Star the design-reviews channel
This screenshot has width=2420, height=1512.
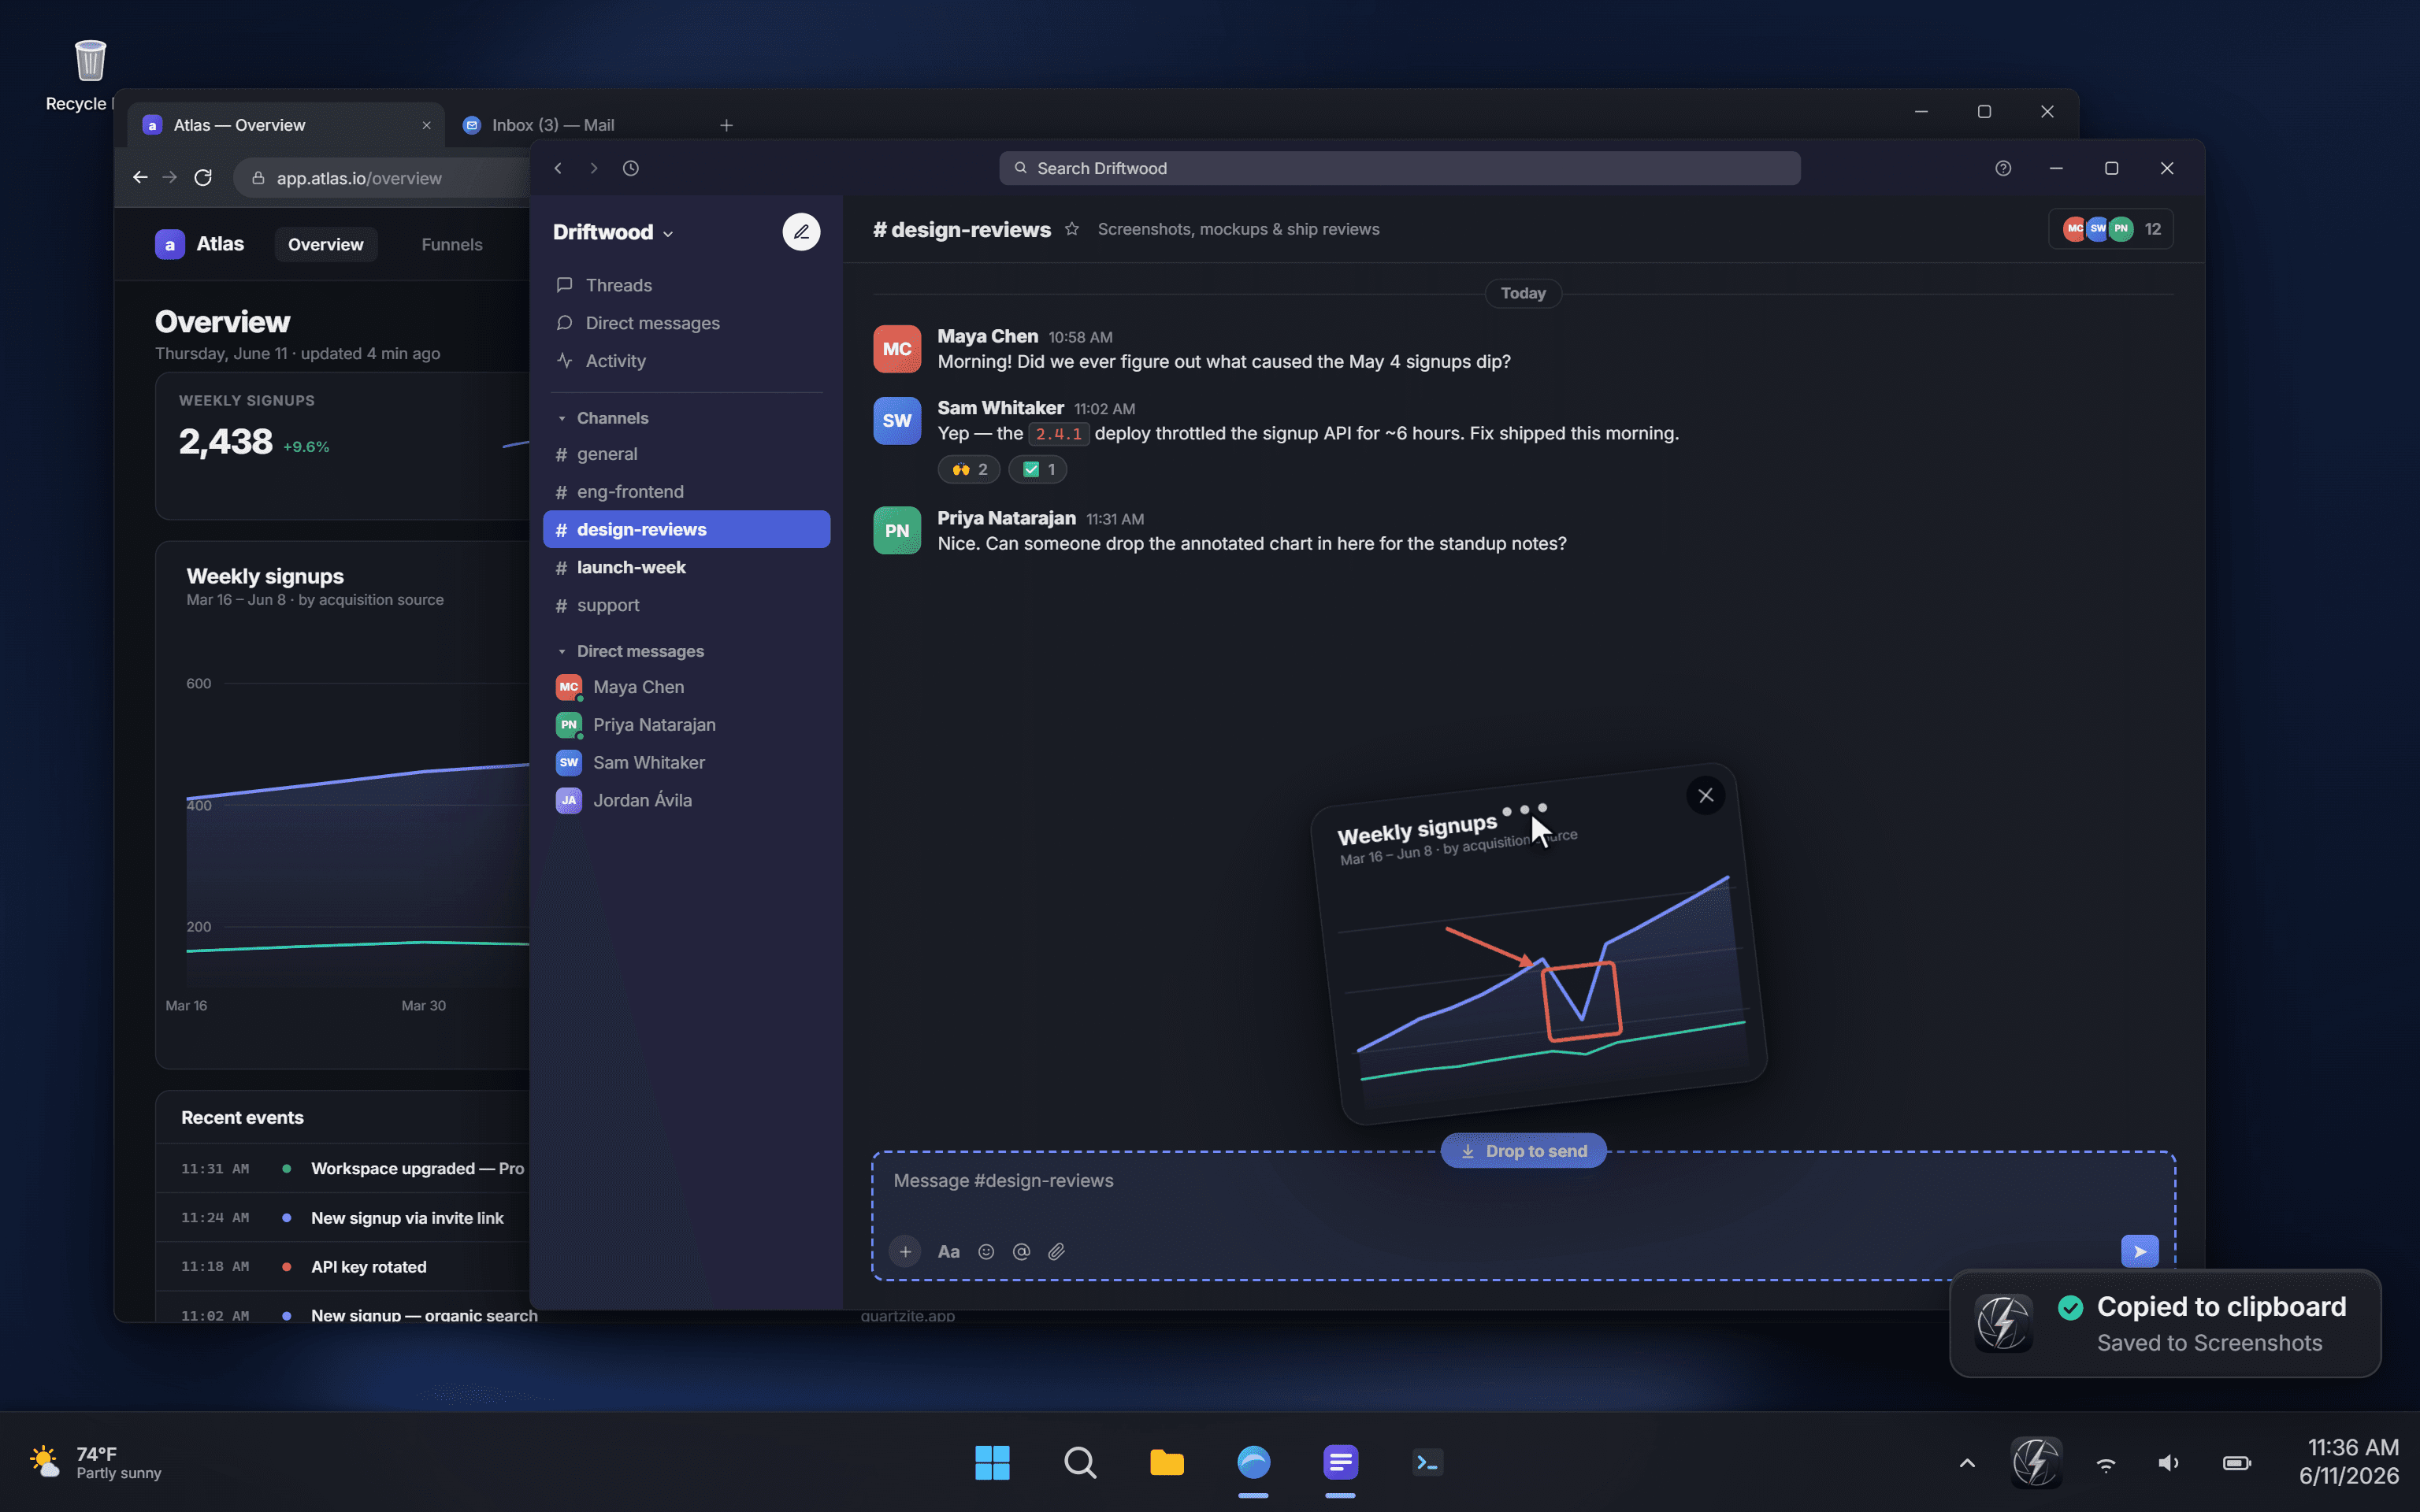(x=1072, y=229)
